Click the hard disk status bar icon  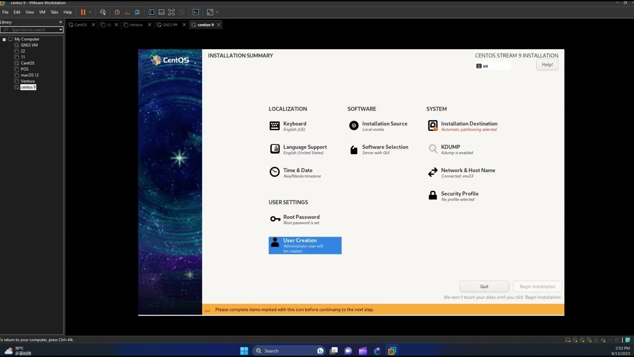(568, 340)
